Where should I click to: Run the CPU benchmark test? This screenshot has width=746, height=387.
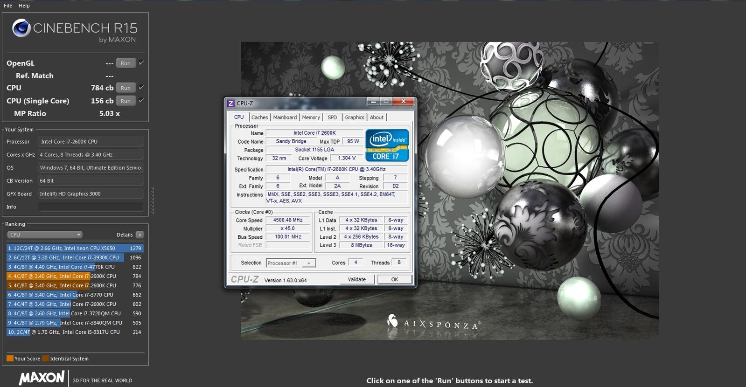[125, 88]
